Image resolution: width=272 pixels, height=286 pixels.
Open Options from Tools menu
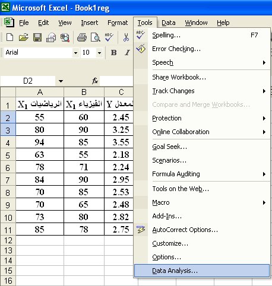click(202, 257)
